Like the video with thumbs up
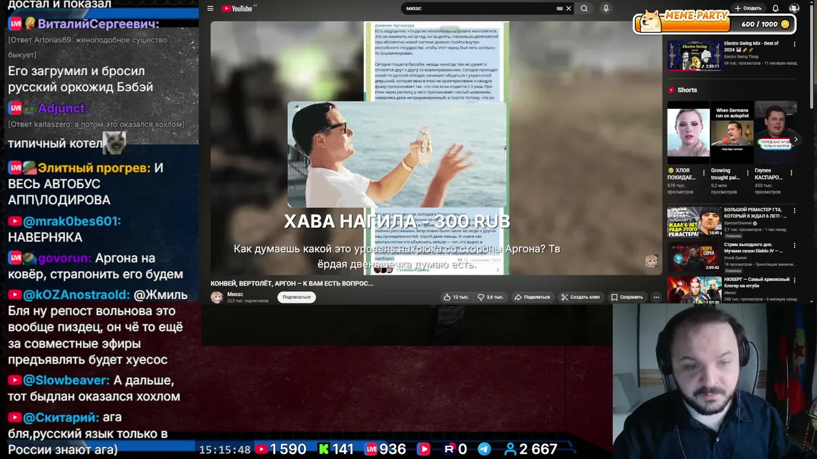The image size is (817, 459). [x=456, y=297]
